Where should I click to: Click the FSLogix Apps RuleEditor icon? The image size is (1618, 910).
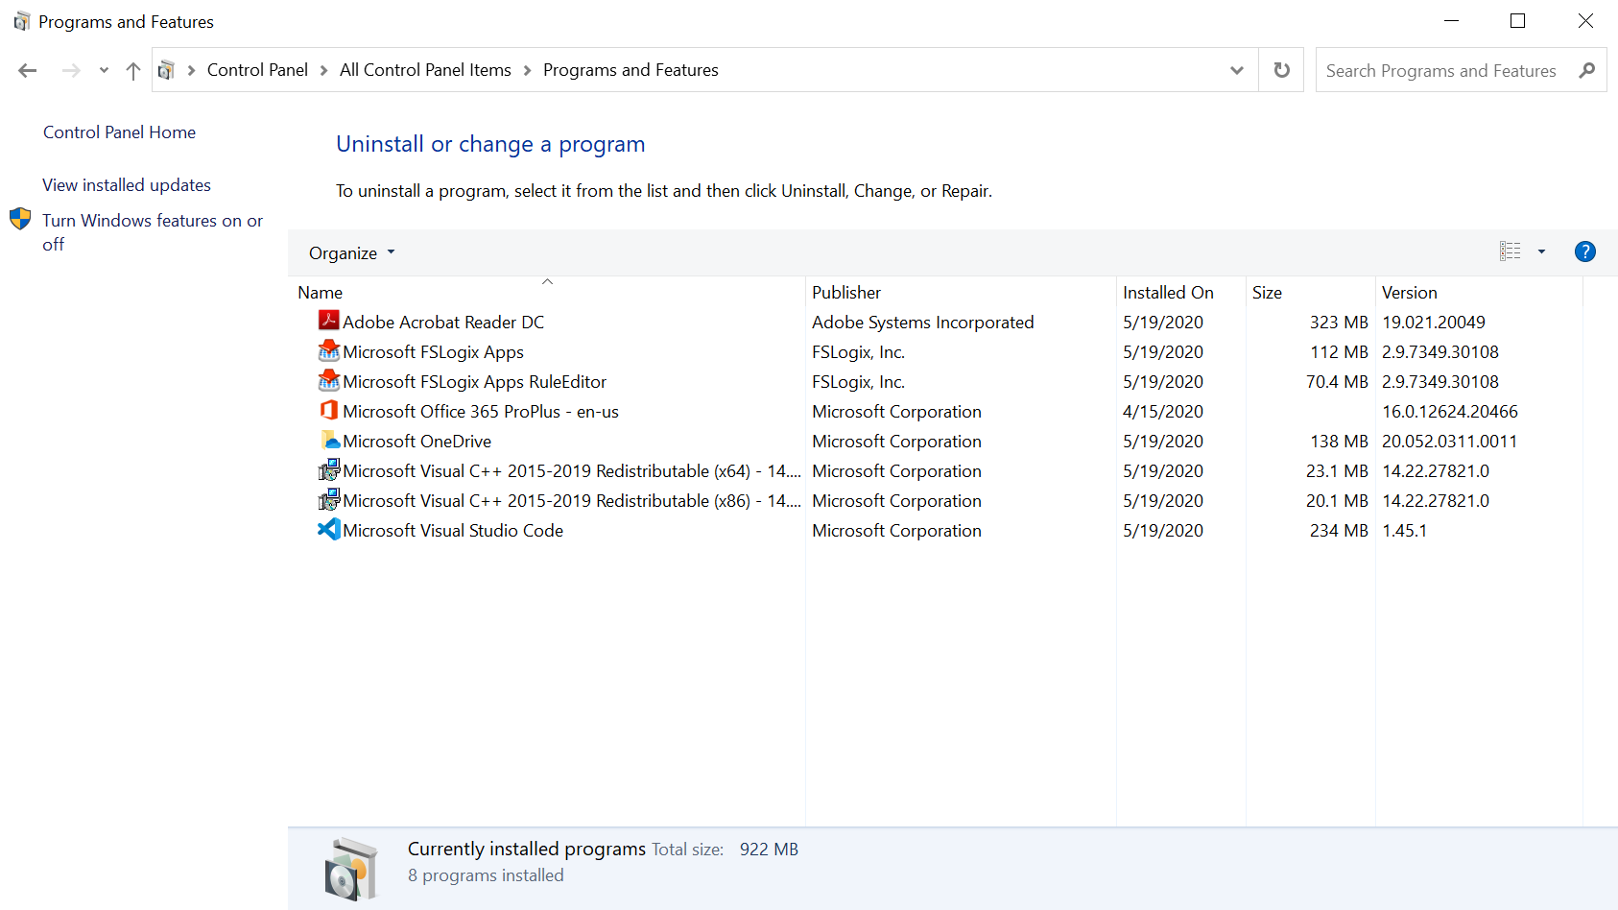coord(329,380)
